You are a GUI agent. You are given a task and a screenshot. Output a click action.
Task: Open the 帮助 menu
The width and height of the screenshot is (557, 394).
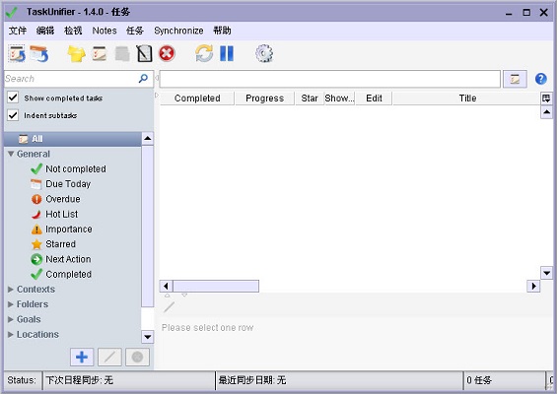[222, 31]
